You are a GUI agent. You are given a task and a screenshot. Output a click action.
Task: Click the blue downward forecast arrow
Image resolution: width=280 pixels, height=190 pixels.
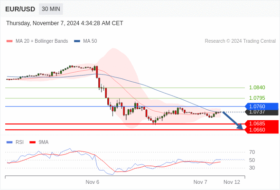pos(233,121)
